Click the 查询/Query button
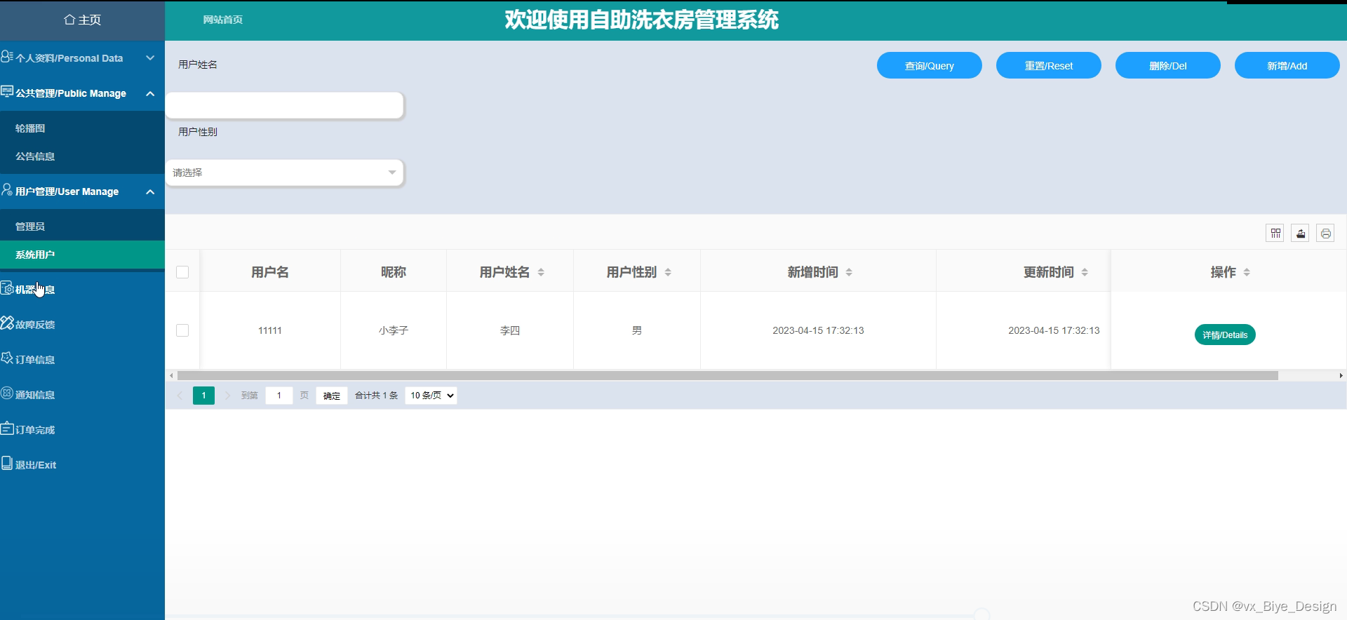This screenshot has width=1347, height=620. [x=930, y=65]
